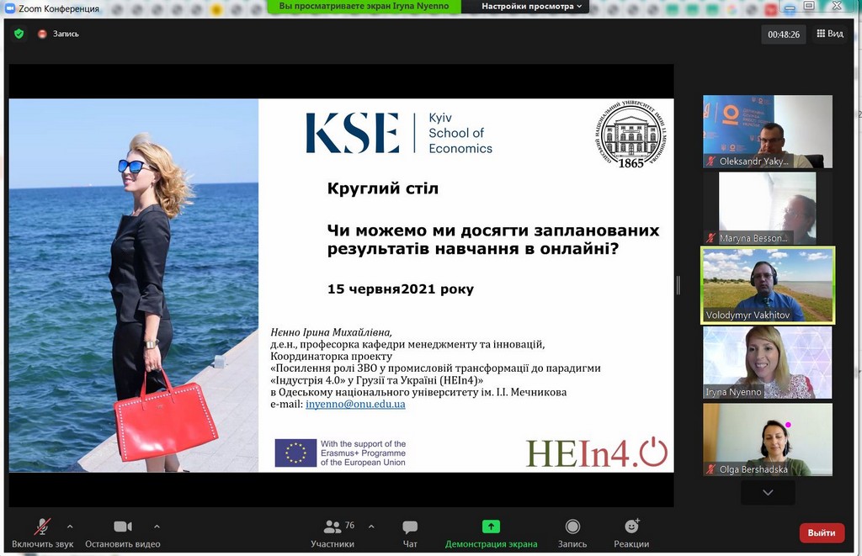This screenshot has width=862, height=556.
Task: Click the red recording indicator icon
Action: 42,34
